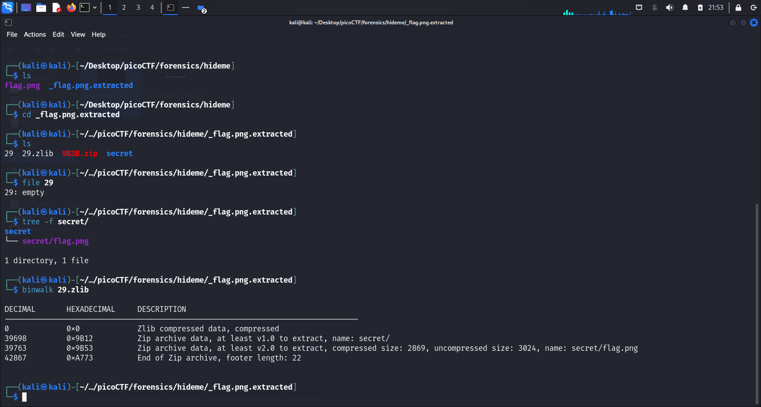761x407 pixels.
Task: Click the clock showing 21:53
Action: click(x=715, y=8)
